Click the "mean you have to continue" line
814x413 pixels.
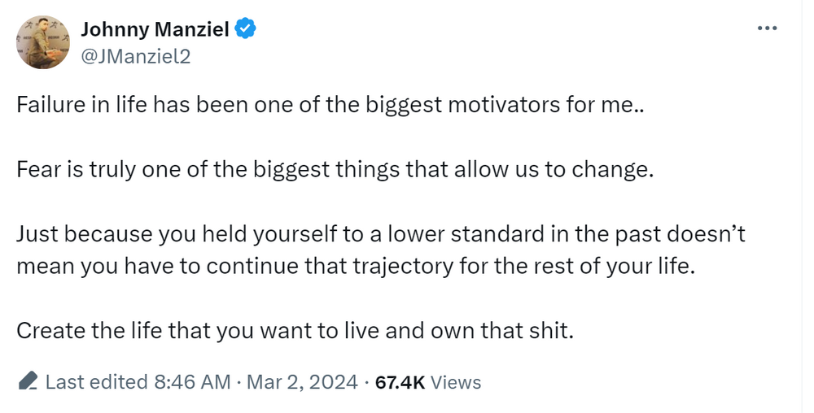pyautogui.click(x=357, y=267)
